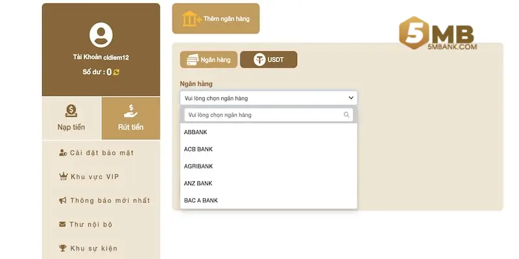
Task: Click the bank building icon in Thêm ngân hàng
Action: (191, 19)
